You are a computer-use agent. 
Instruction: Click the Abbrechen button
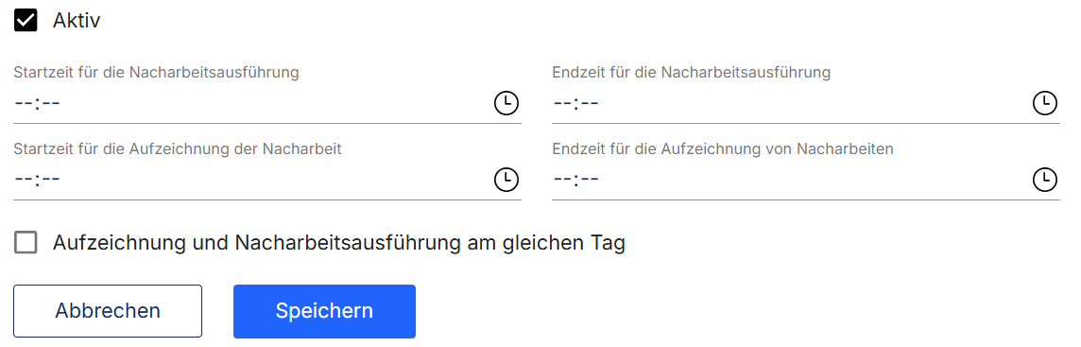pos(108,311)
